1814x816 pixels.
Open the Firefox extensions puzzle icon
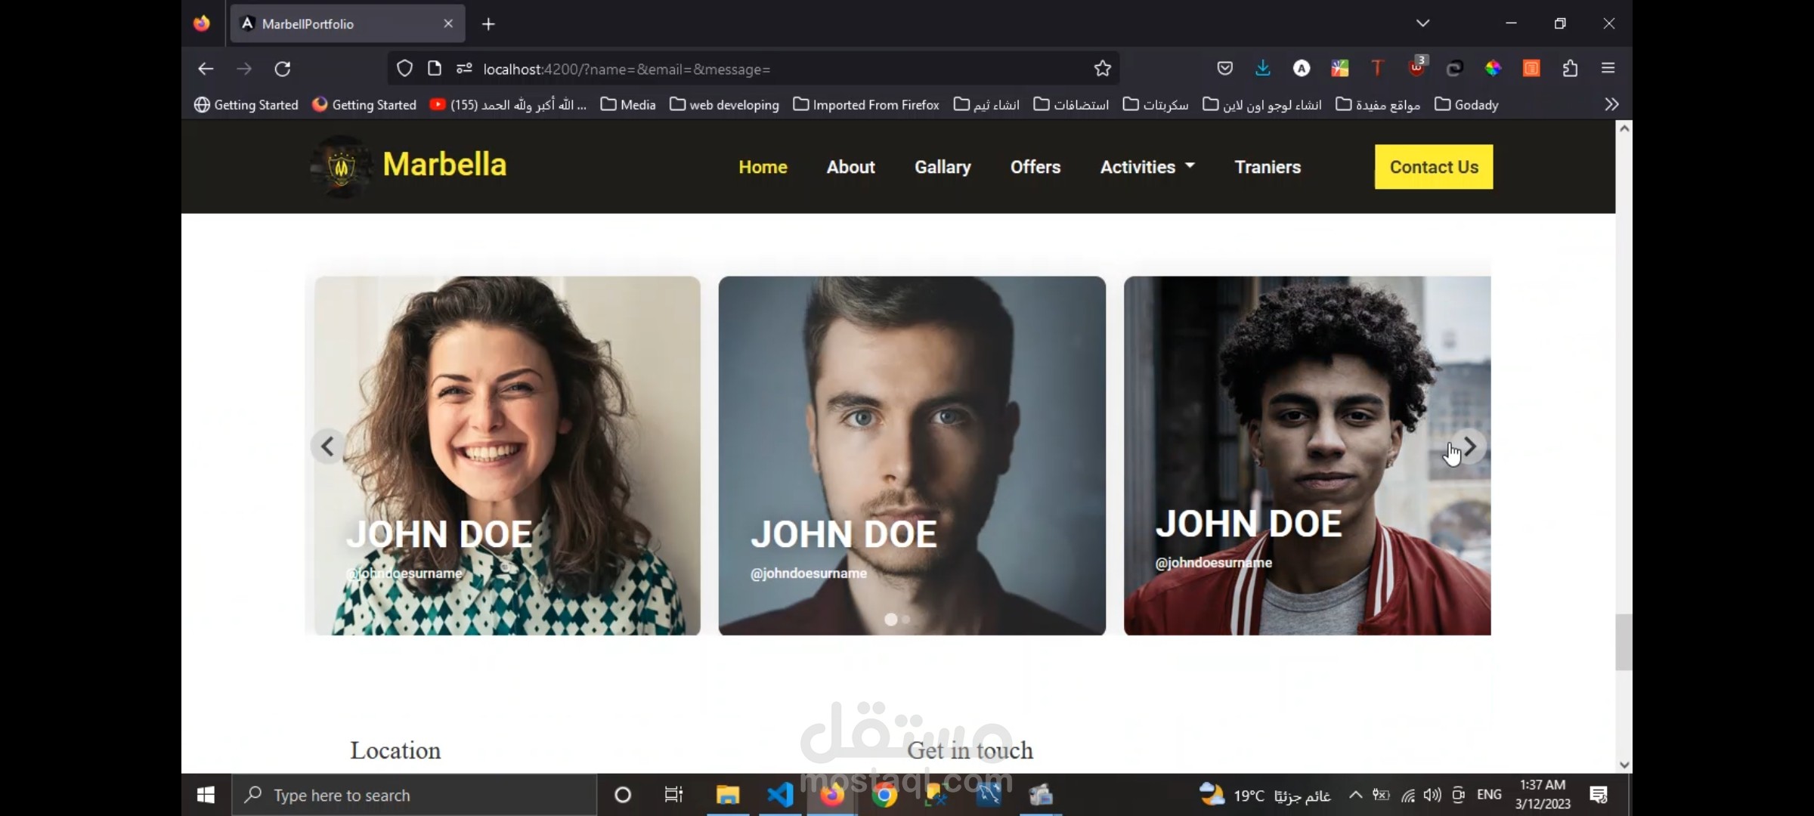point(1570,69)
